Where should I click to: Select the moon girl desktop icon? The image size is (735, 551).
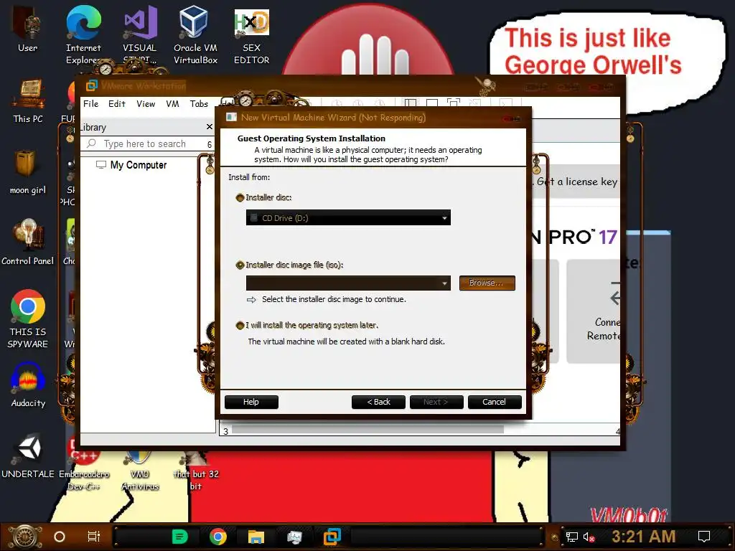[x=27, y=171]
